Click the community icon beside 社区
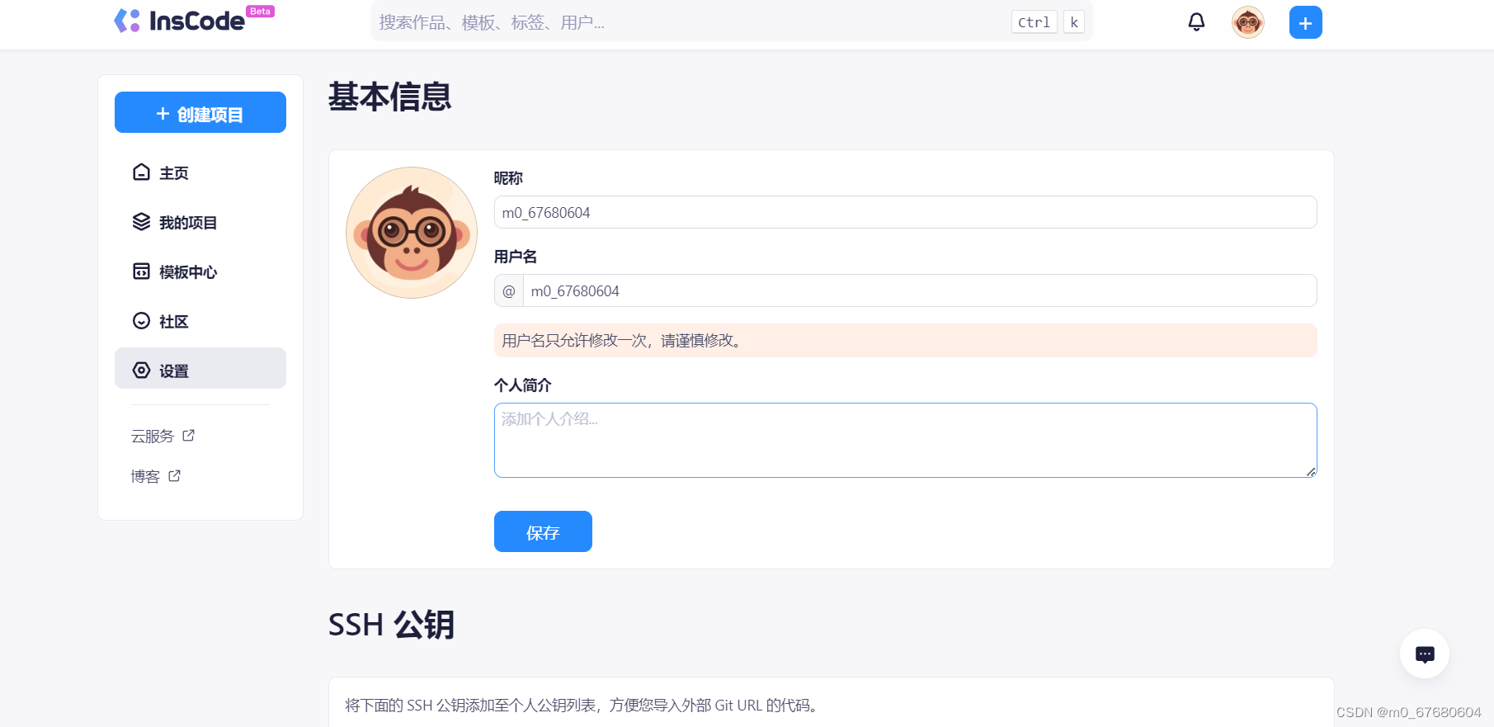 [x=142, y=320]
